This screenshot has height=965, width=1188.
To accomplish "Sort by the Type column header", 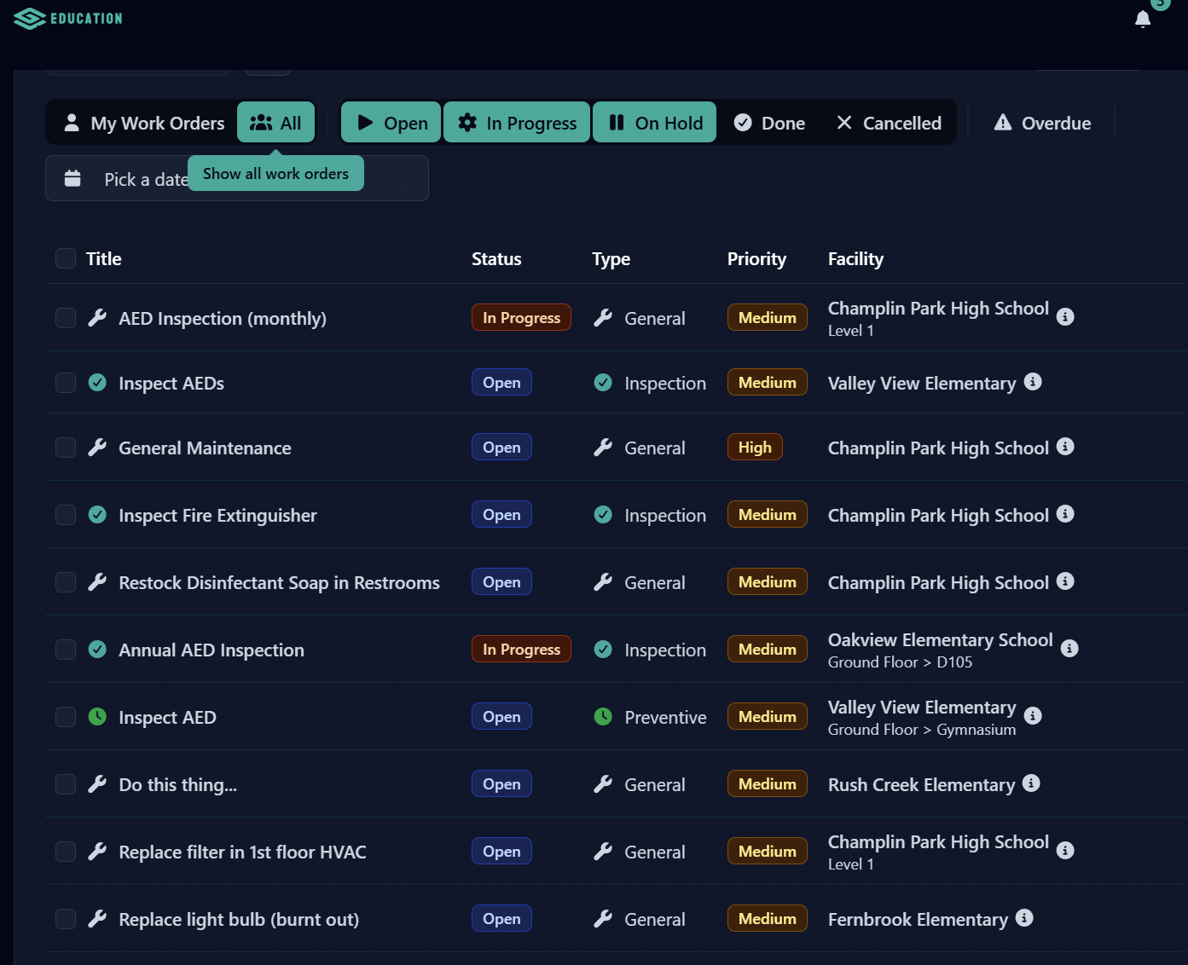I will pyautogui.click(x=611, y=258).
